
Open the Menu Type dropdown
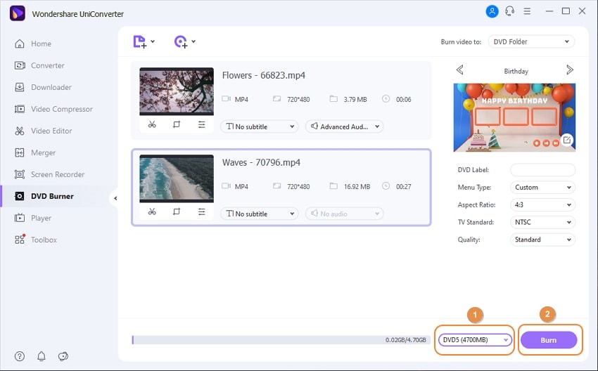542,188
